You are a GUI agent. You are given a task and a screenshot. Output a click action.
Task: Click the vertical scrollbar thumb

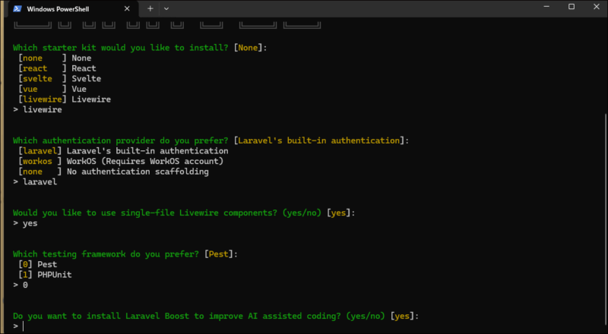tap(603, 220)
